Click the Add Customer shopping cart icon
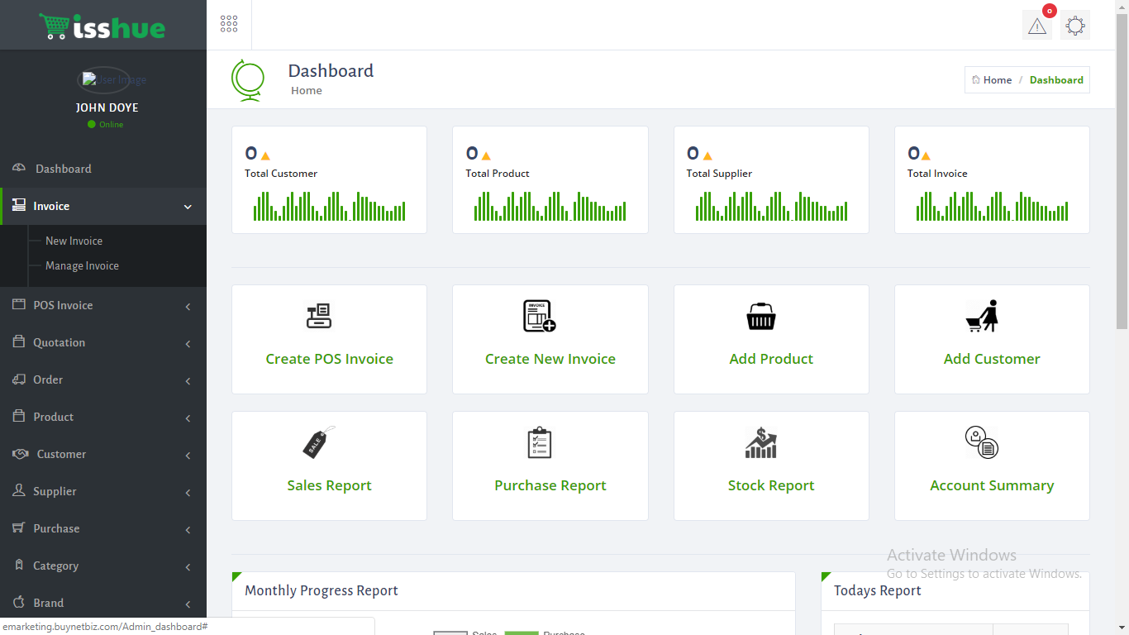The image size is (1129, 635). 983,316
